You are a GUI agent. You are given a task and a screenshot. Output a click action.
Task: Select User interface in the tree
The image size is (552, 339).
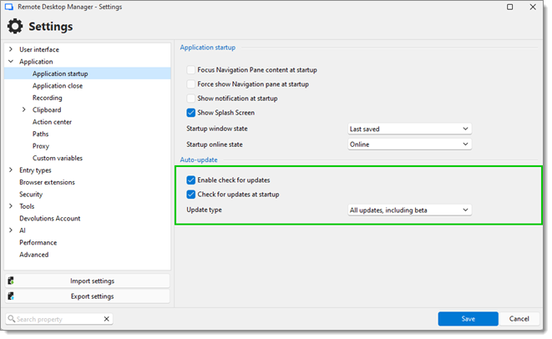pyautogui.click(x=39, y=49)
